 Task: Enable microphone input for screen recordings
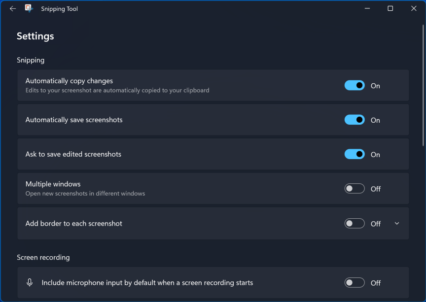point(354,282)
